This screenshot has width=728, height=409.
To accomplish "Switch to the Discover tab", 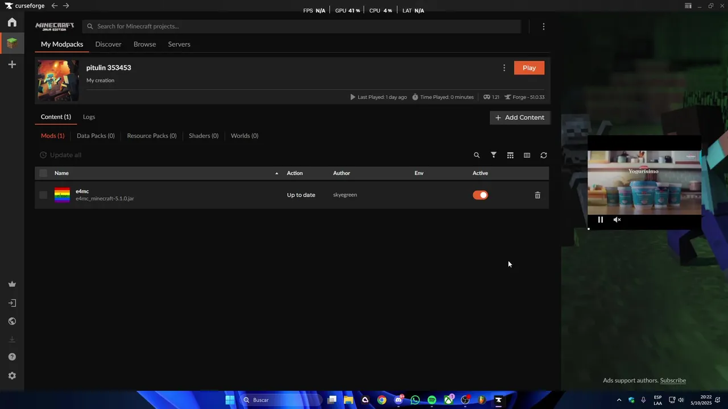I will coord(108,44).
